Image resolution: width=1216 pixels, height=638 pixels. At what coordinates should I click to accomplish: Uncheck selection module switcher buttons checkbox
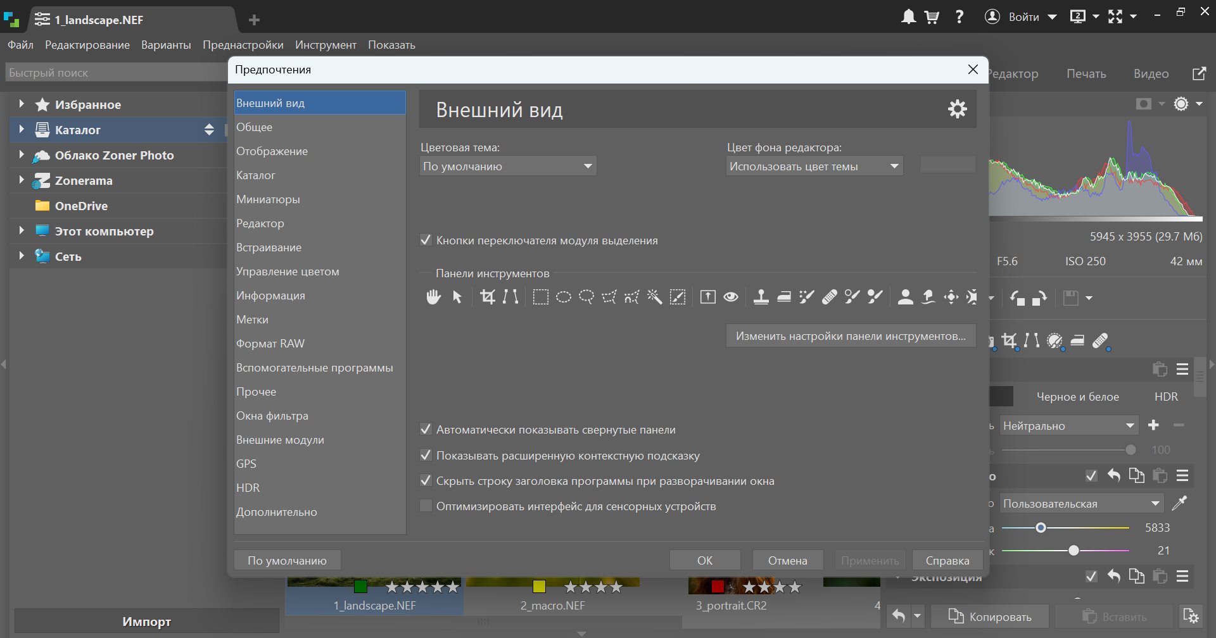(x=426, y=241)
